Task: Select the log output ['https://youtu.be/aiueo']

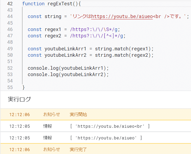Action: (x=106, y=138)
